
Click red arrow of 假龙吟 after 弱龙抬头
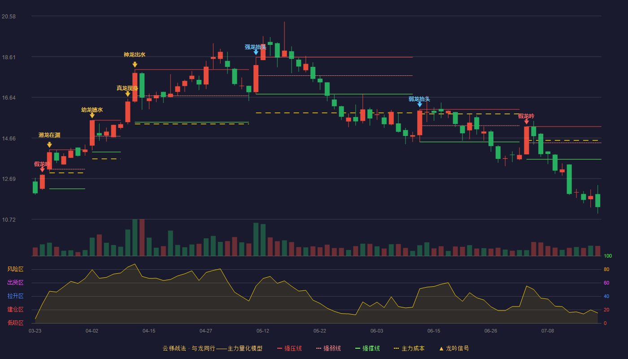[526, 121]
